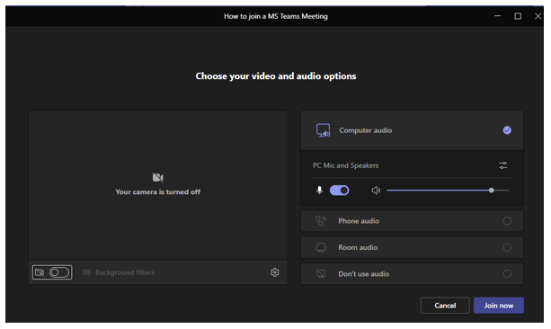Click the microphone icon

(319, 191)
